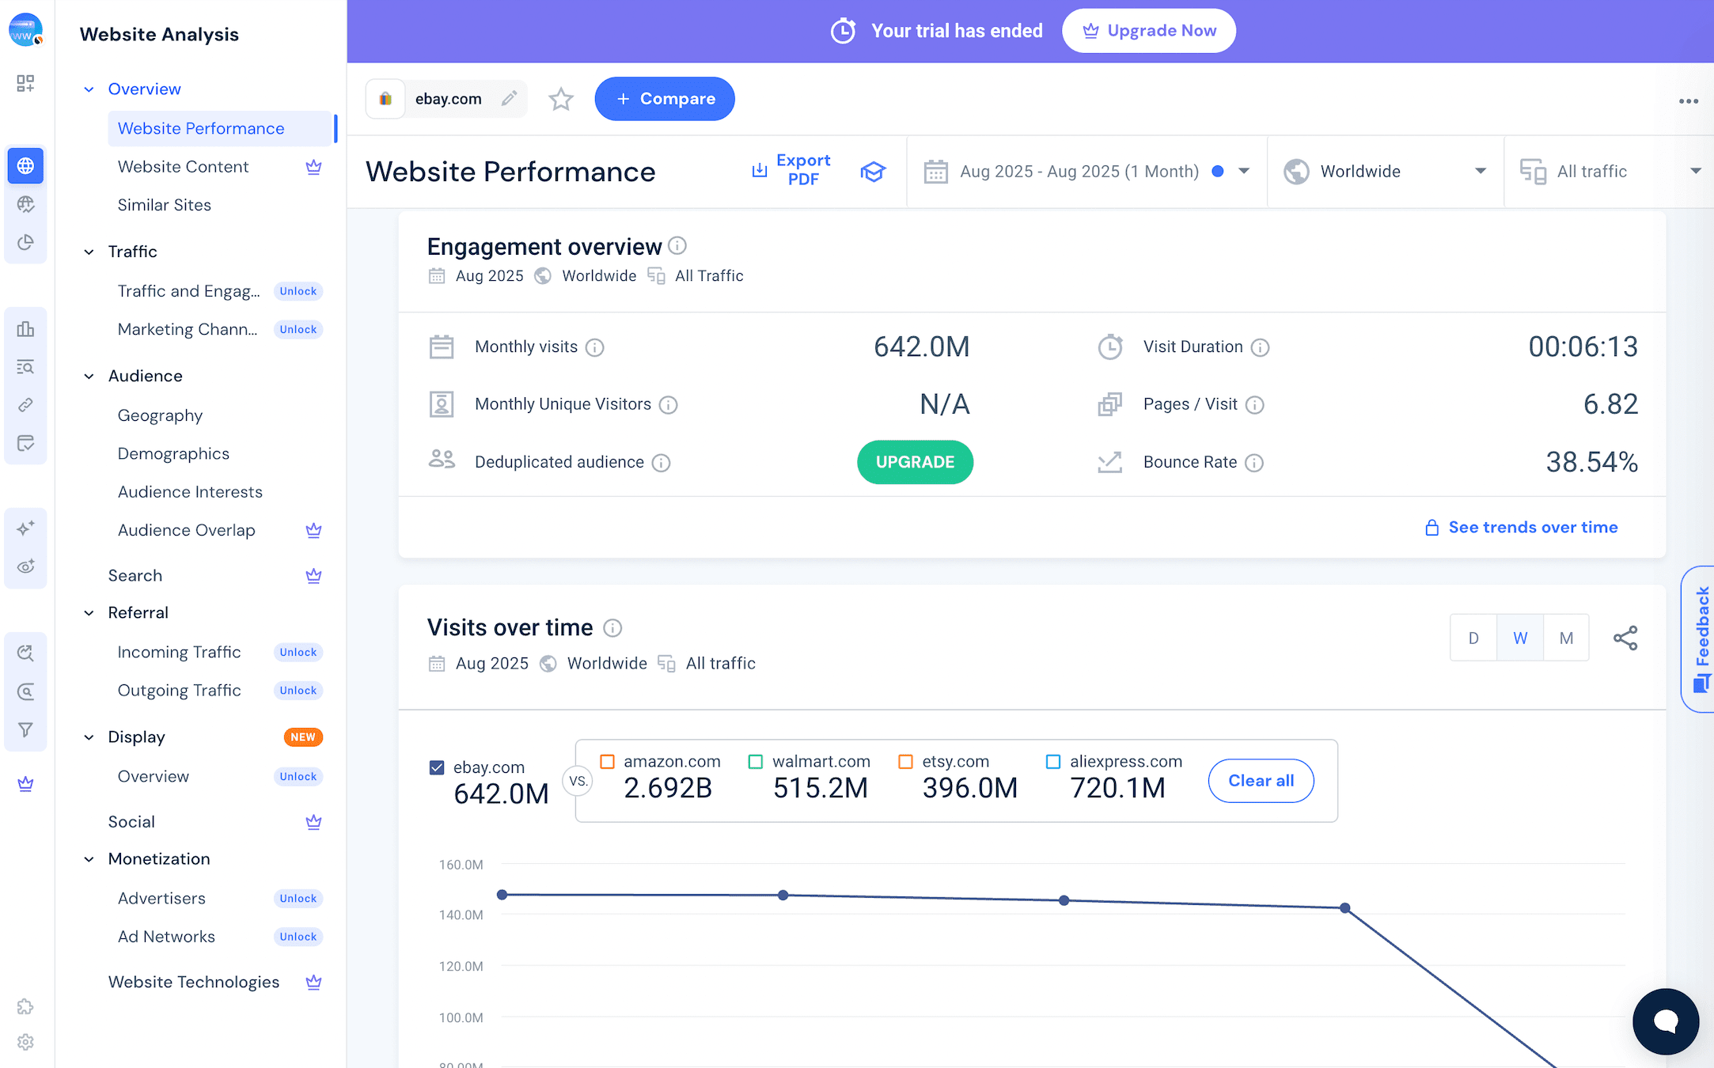
Task: Click the last data point on the chart
Action: point(1345,908)
